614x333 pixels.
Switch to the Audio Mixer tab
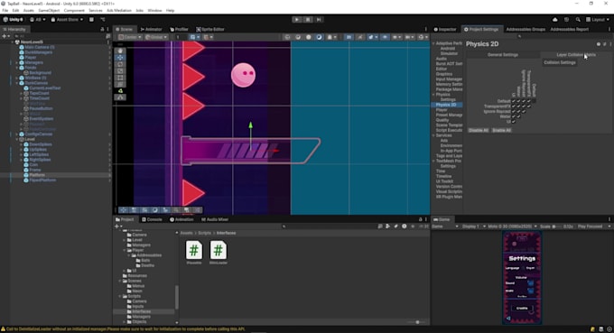[x=215, y=219]
